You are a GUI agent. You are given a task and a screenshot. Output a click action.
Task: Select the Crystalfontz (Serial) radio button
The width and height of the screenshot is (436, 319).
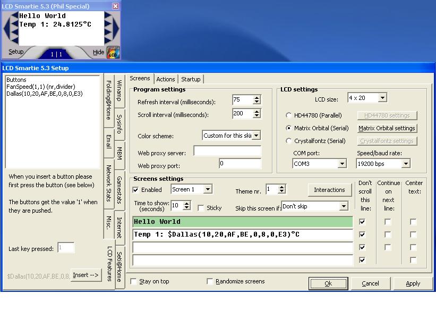click(288, 141)
